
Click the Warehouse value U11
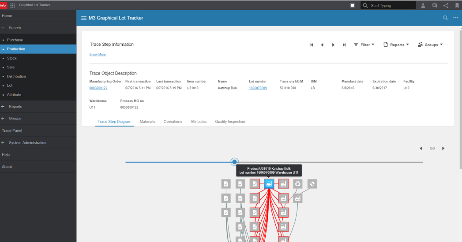(x=92, y=108)
